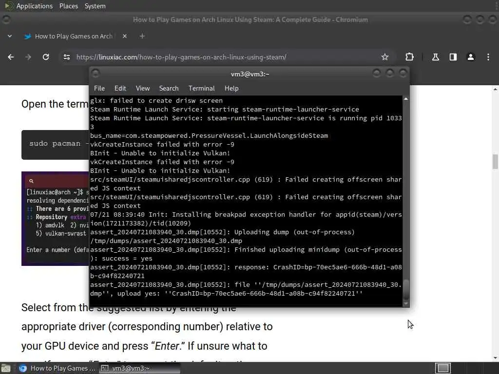Click the terminal scrollbar up arrow
The image size is (499, 374).
[406, 99]
